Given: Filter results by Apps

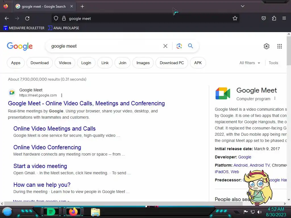Looking at the screenshot, I should (x=16, y=63).
